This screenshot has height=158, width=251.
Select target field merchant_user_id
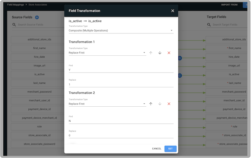tap(226, 100)
